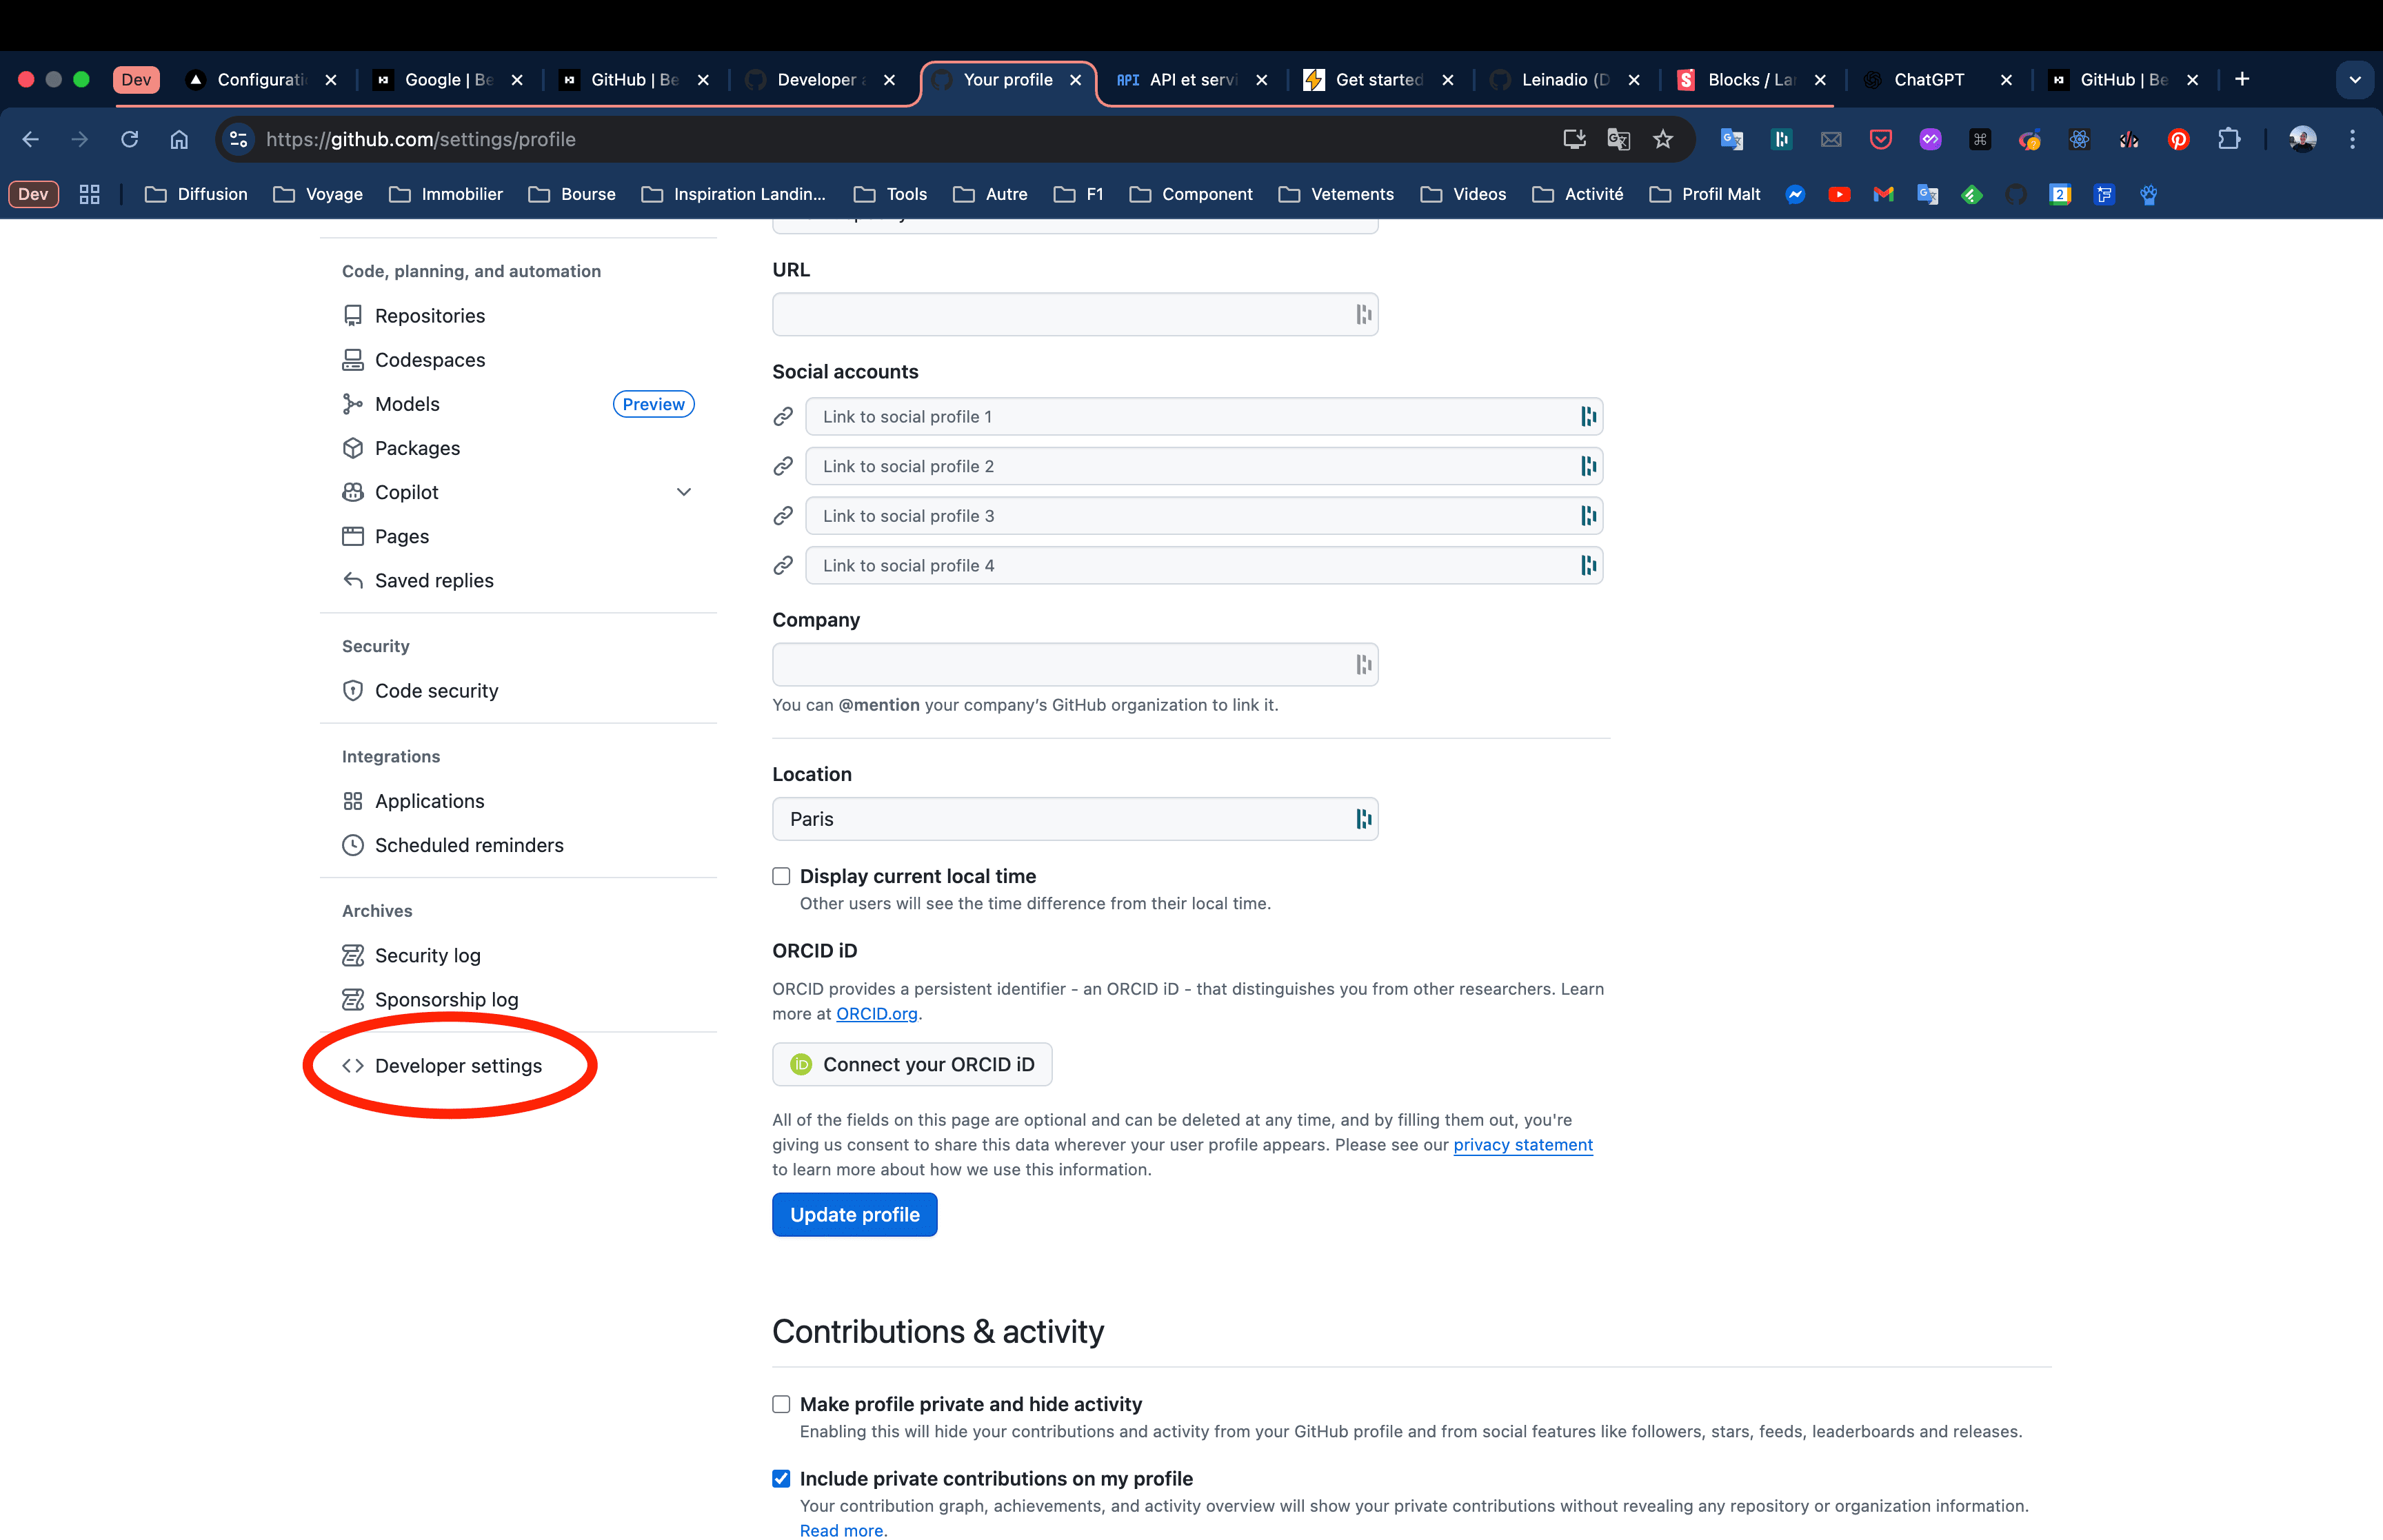Open Developer settings in sidebar
2383x1540 pixels.
point(457,1066)
